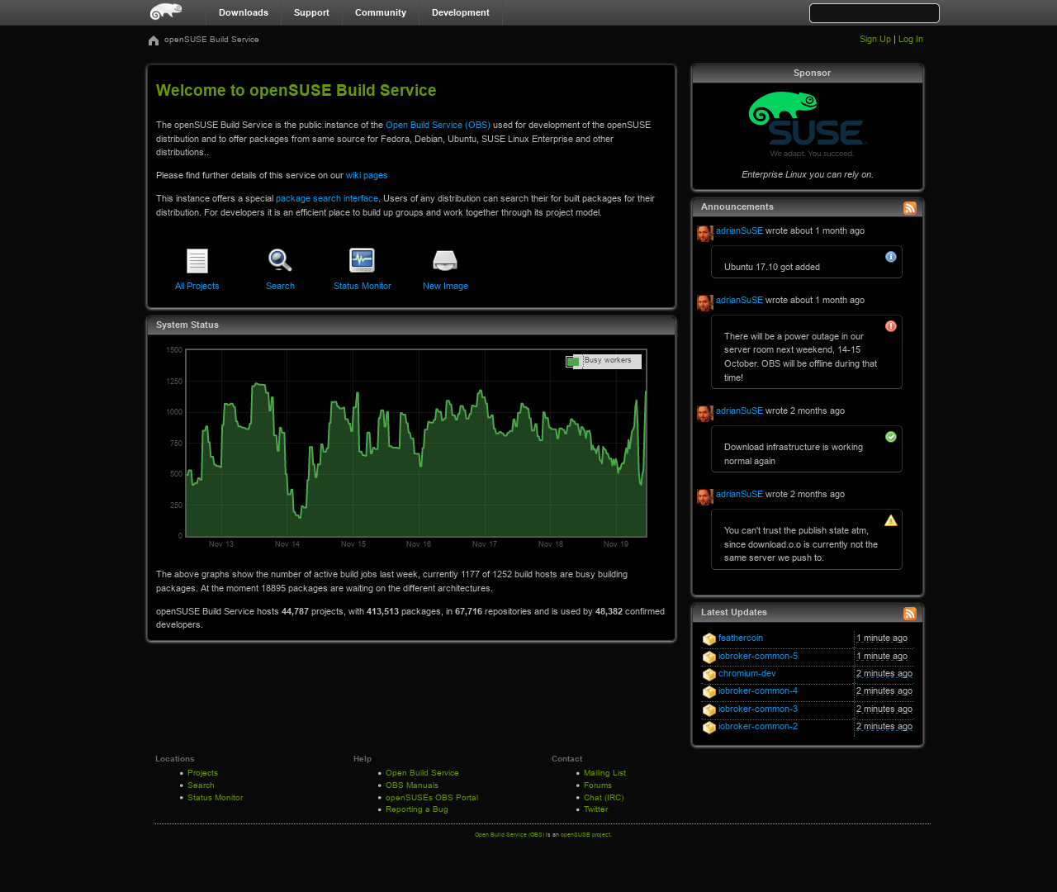Click the warning triangle on publish state announcement
The image size is (1057, 892).
891,520
